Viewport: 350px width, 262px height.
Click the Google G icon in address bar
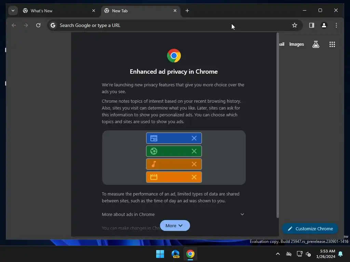(53, 25)
